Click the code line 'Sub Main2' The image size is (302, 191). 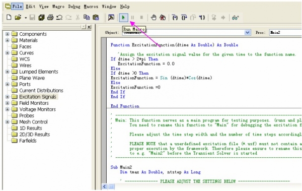pyautogui.click(x=121, y=167)
